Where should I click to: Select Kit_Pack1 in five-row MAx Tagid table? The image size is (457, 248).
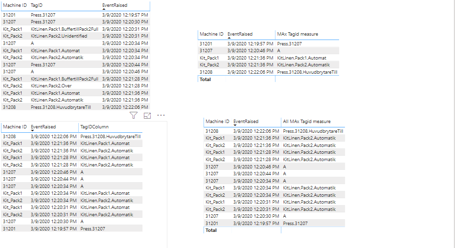(x=209, y=58)
